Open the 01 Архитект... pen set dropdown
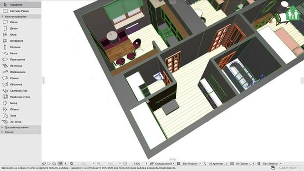This screenshot has width=304, height=171. point(218,163)
